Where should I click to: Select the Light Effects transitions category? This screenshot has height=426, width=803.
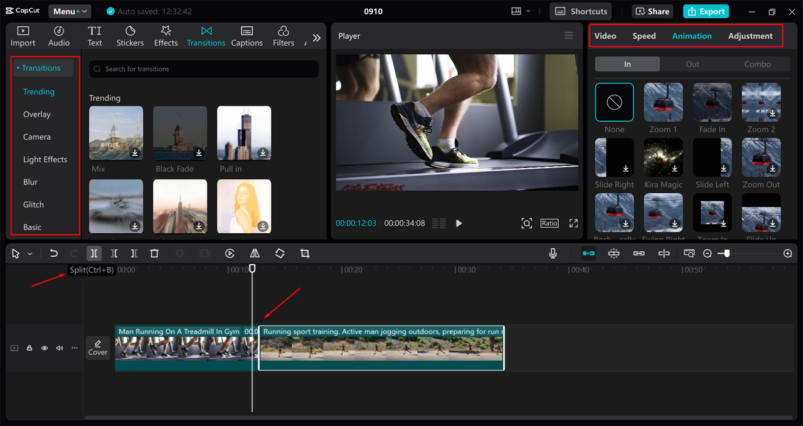[45, 159]
